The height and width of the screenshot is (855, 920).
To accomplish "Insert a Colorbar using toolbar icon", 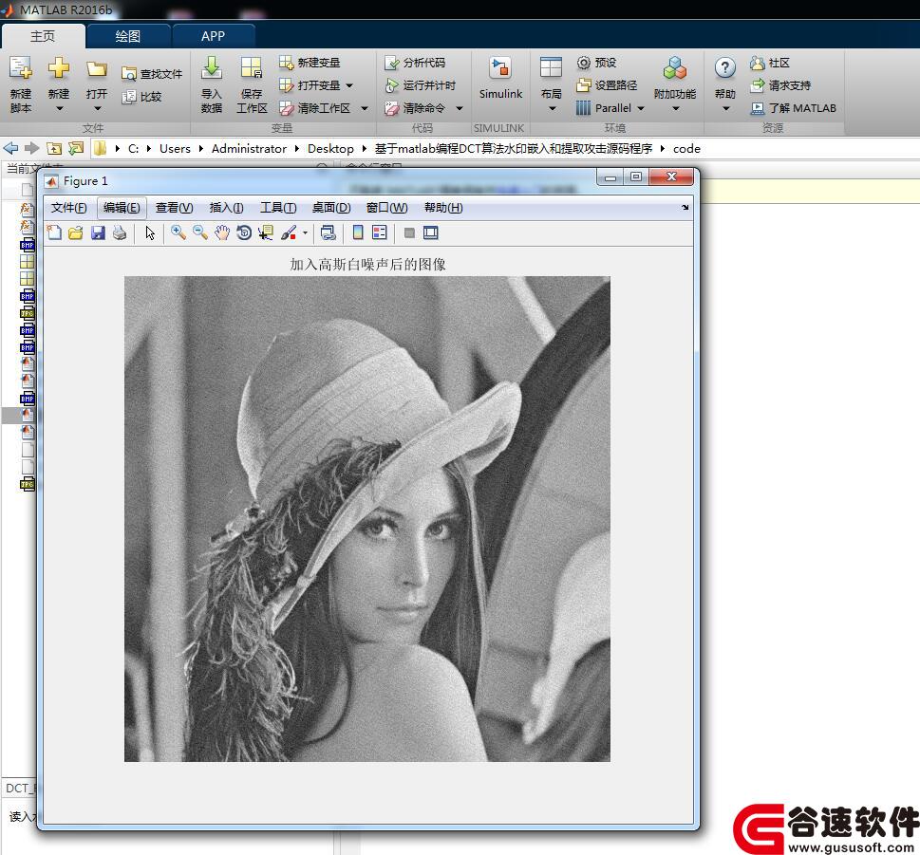I will pos(358,232).
